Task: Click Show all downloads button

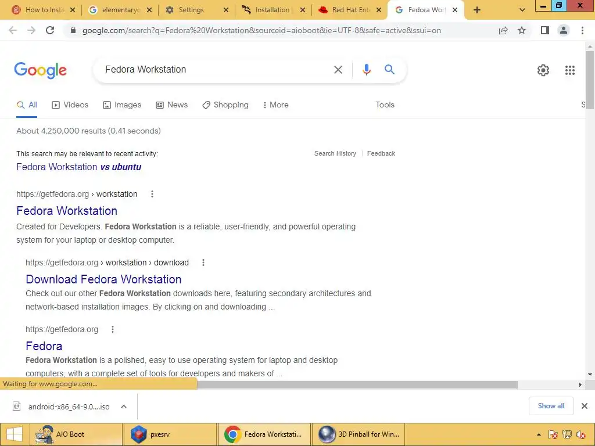Action: 551,406
